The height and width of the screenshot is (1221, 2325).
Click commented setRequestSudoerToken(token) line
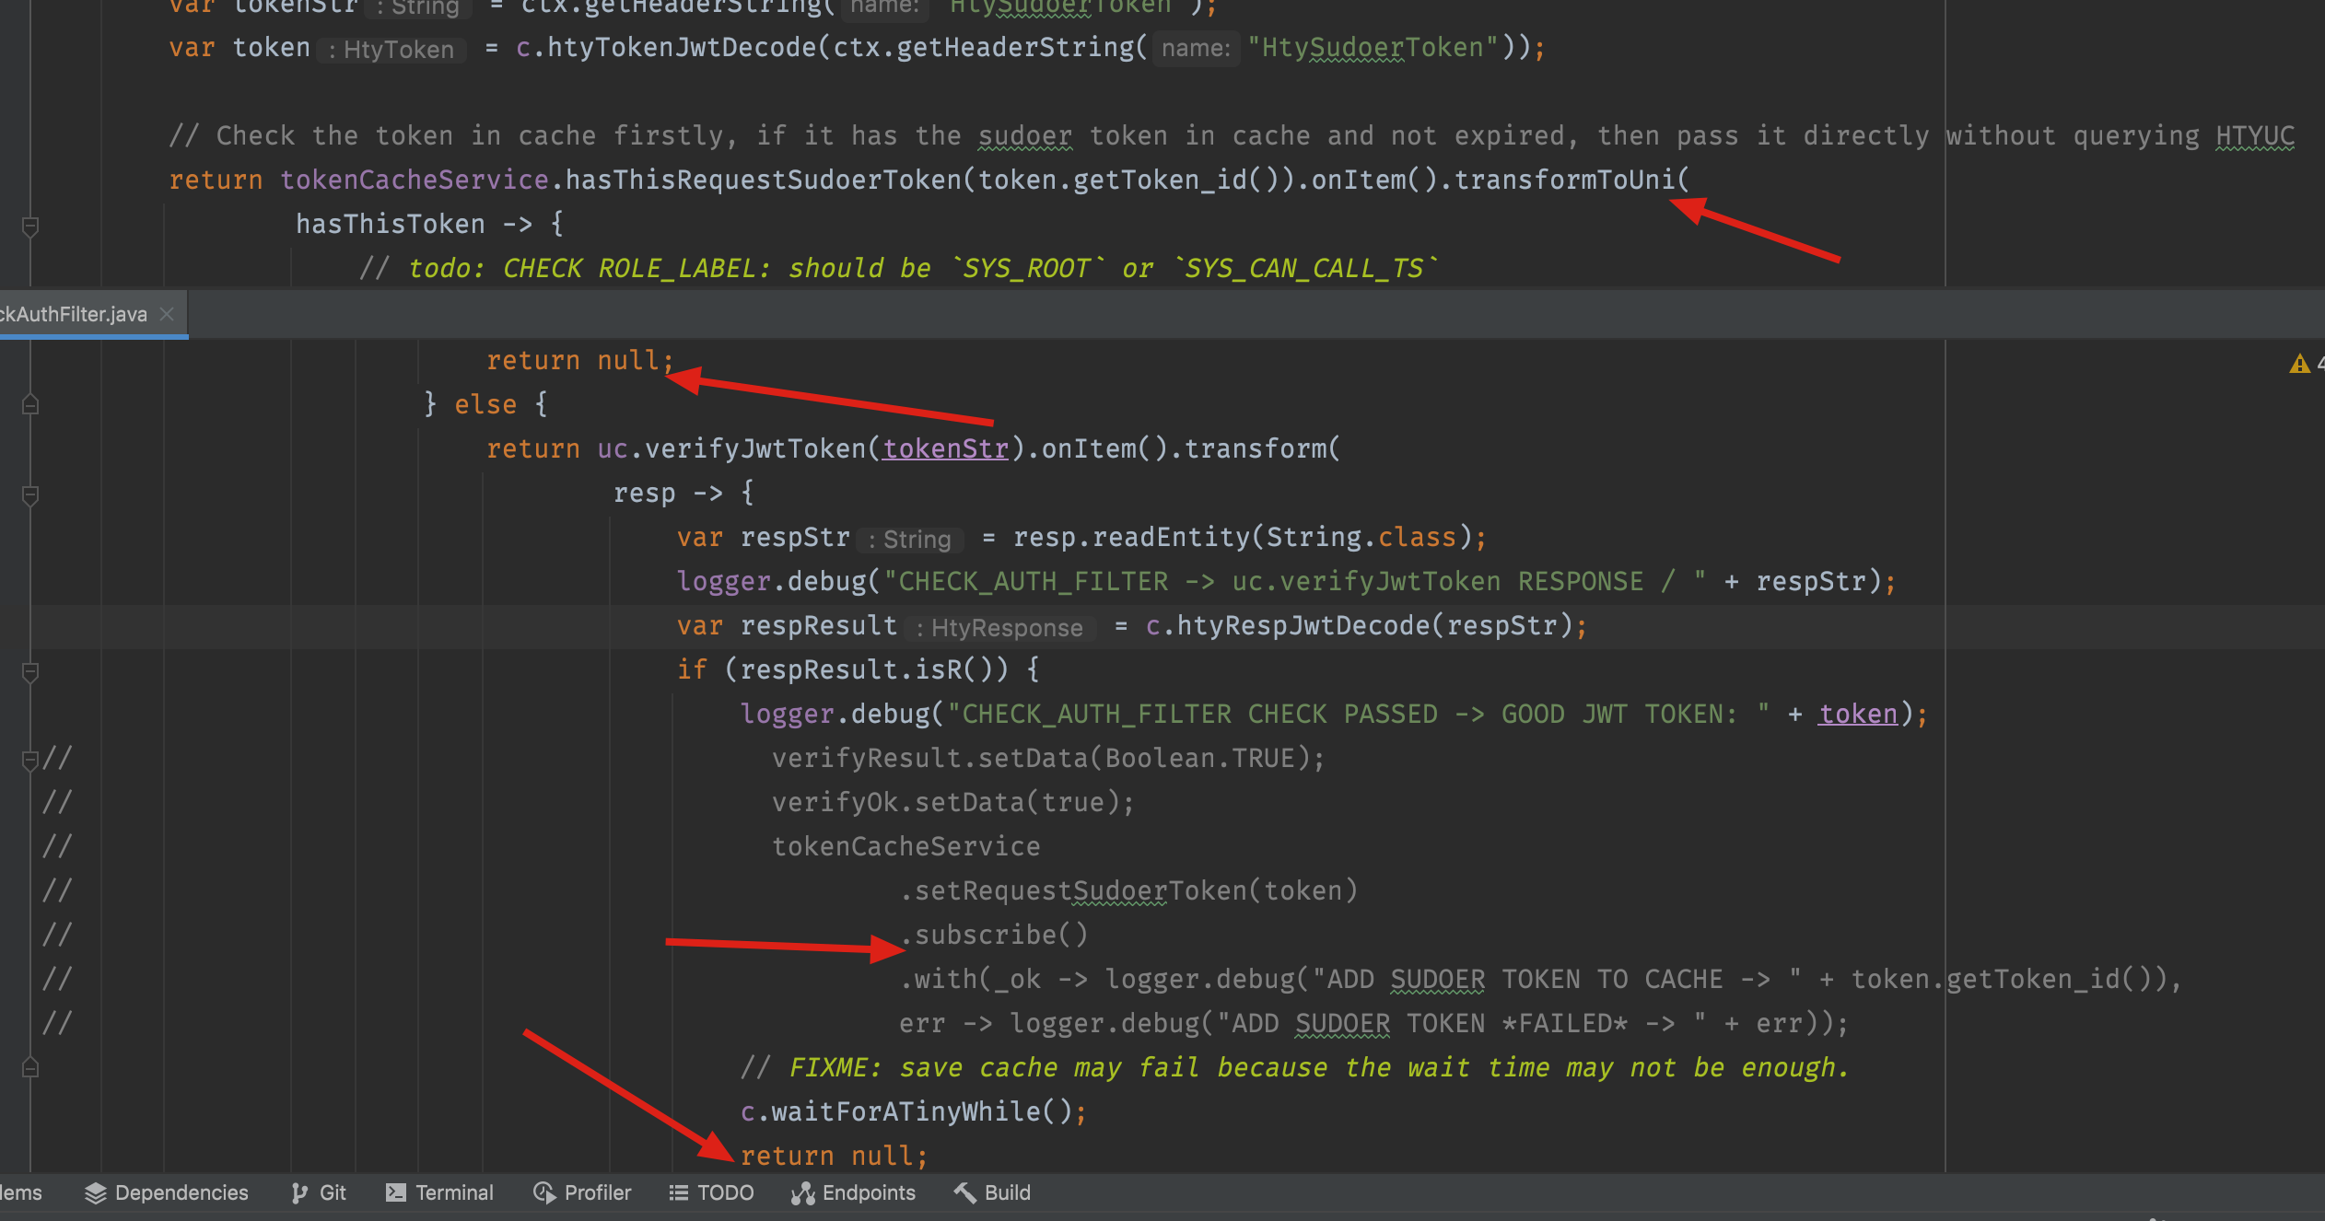pyautogui.click(x=1128, y=890)
